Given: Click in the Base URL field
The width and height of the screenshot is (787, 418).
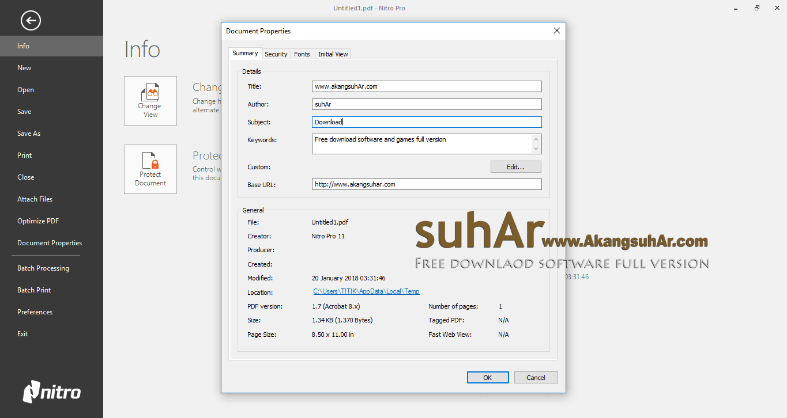Looking at the screenshot, I should [427, 184].
